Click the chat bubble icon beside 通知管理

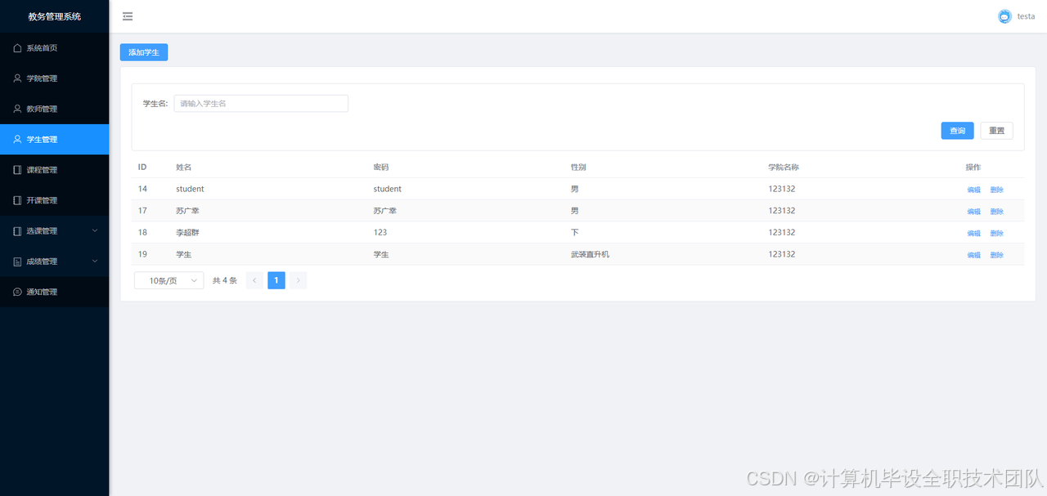[x=17, y=292]
